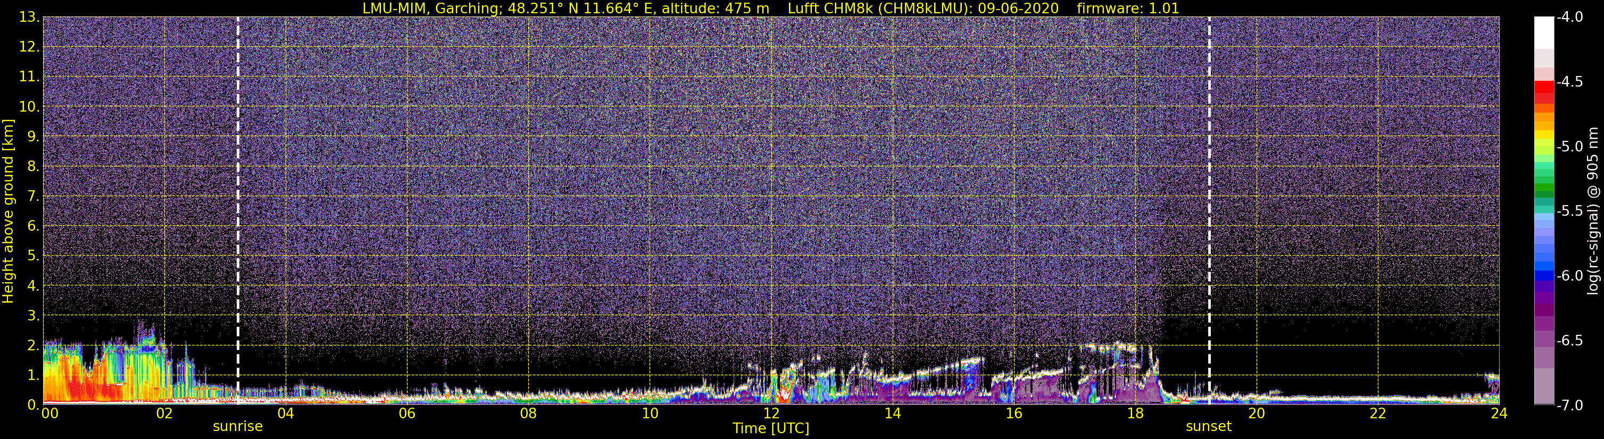Click the colorbar tick label '-4.0'
Viewport: 1604px width, 439px height.
(1569, 18)
